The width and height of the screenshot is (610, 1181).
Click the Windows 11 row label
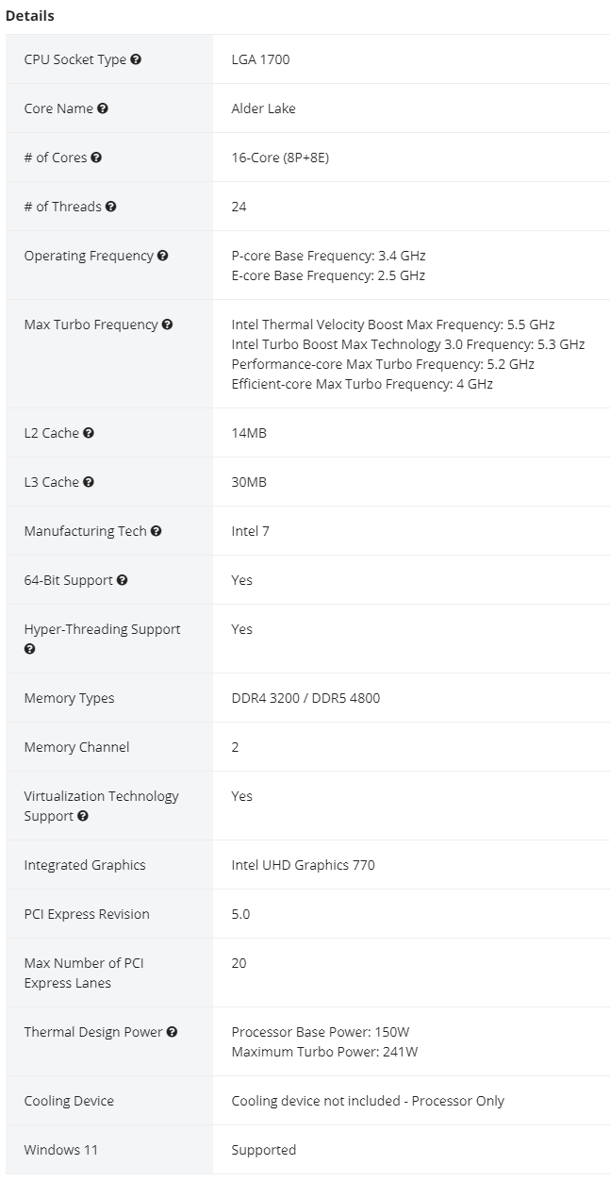click(x=60, y=1150)
